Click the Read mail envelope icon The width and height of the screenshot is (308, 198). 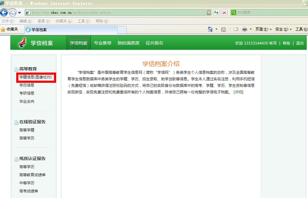[x=236, y=29]
